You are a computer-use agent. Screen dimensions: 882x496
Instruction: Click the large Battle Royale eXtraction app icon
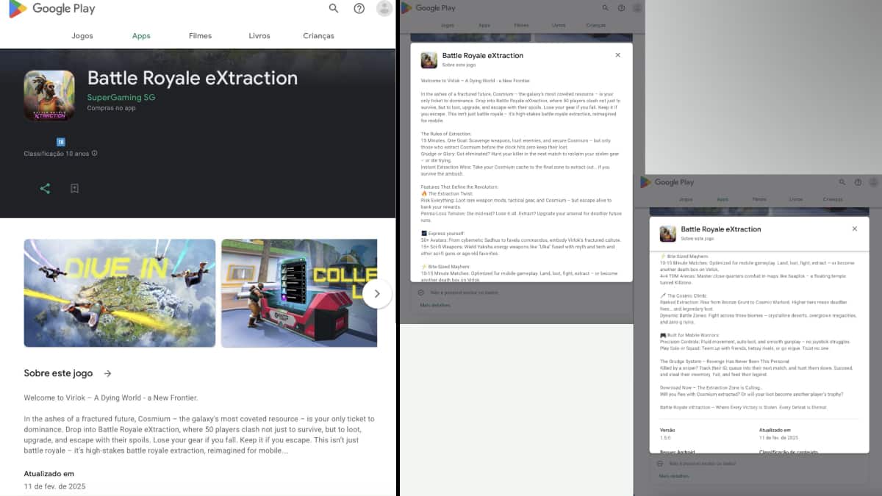pos(49,96)
